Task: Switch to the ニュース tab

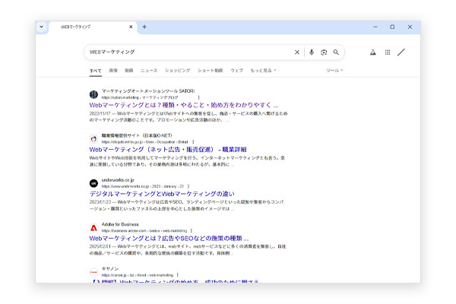Action: pos(149,71)
